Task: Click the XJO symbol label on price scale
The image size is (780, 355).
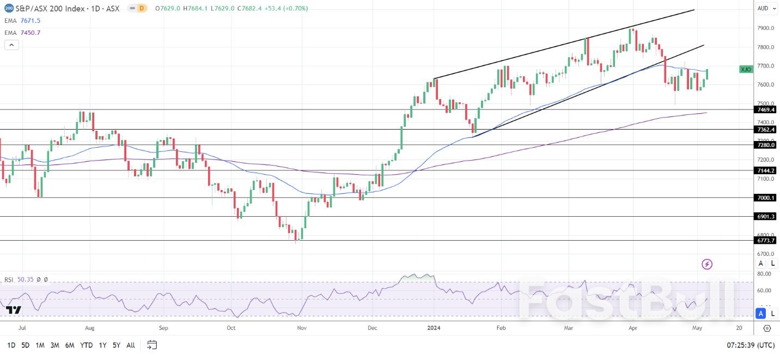Action: (x=746, y=69)
